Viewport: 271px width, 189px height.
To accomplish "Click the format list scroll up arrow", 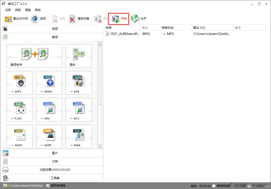I will tap(100, 44).
